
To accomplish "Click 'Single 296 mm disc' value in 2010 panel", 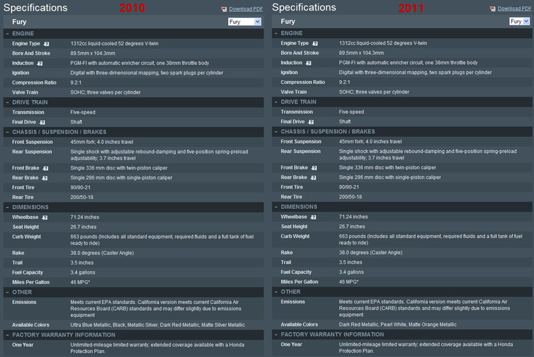I will coord(121,178).
